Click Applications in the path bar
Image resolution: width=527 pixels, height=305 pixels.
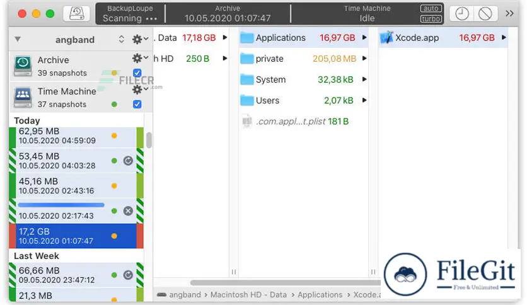320,294
